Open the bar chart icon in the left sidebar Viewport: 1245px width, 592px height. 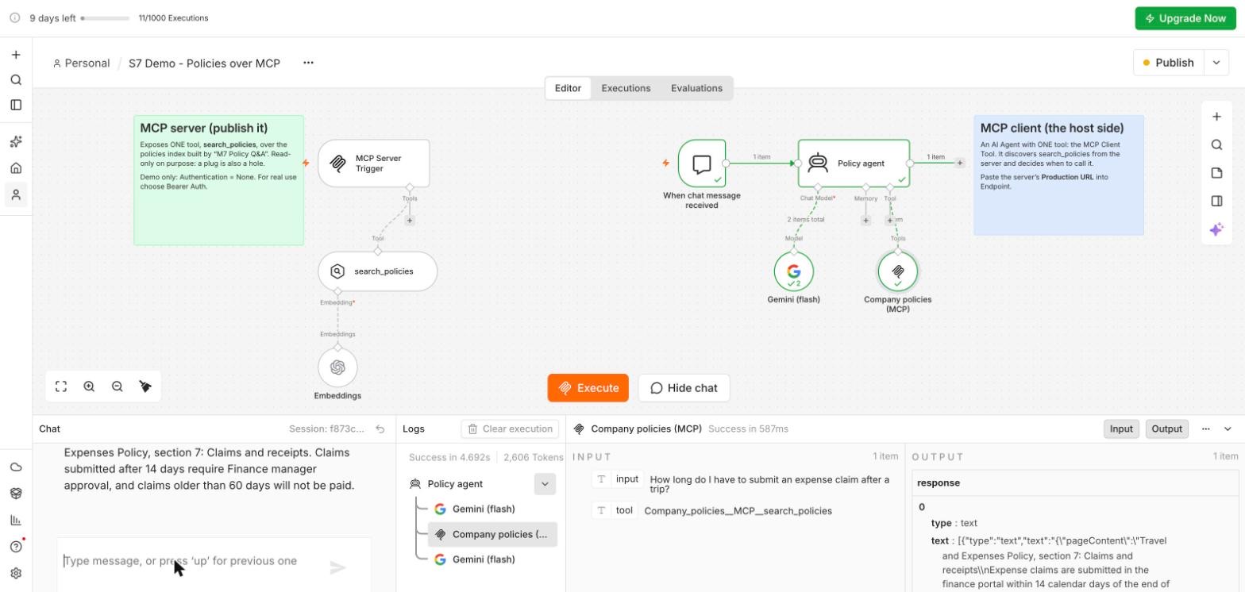pyautogui.click(x=16, y=520)
